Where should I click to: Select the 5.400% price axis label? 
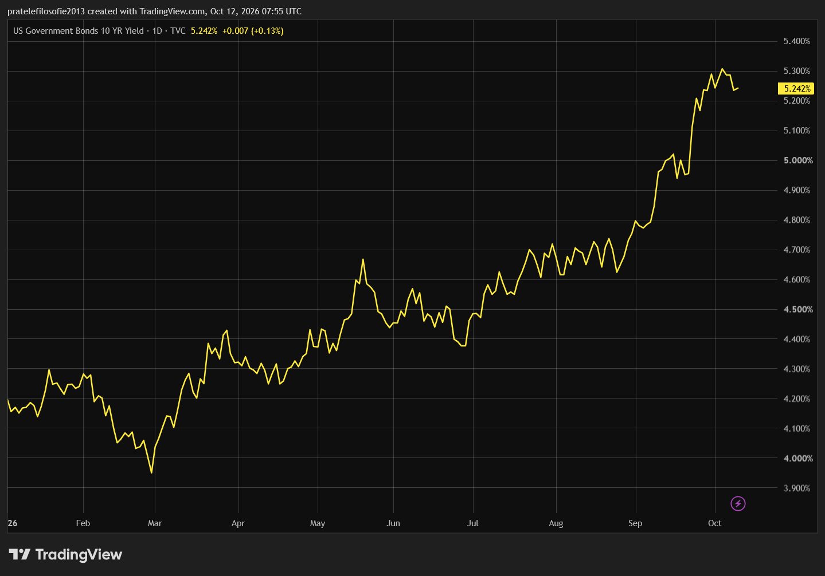(x=797, y=41)
